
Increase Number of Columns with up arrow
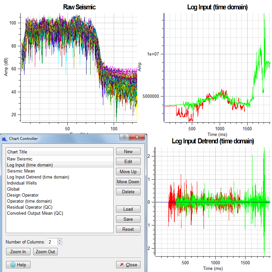[60, 240]
